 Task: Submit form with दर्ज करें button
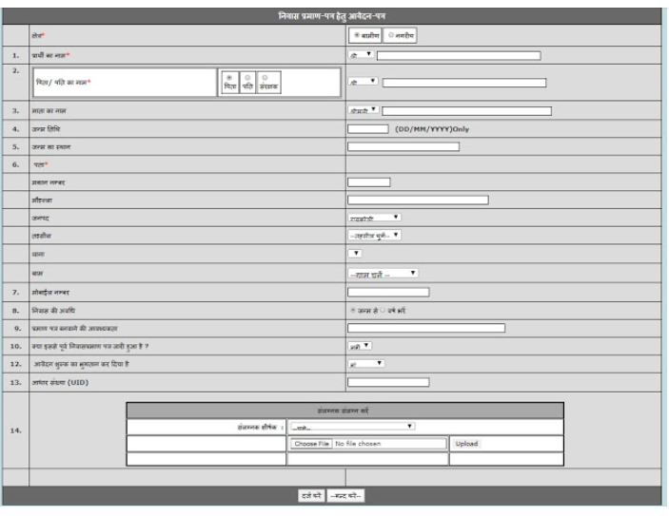pyautogui.click(x=310, y=496)
